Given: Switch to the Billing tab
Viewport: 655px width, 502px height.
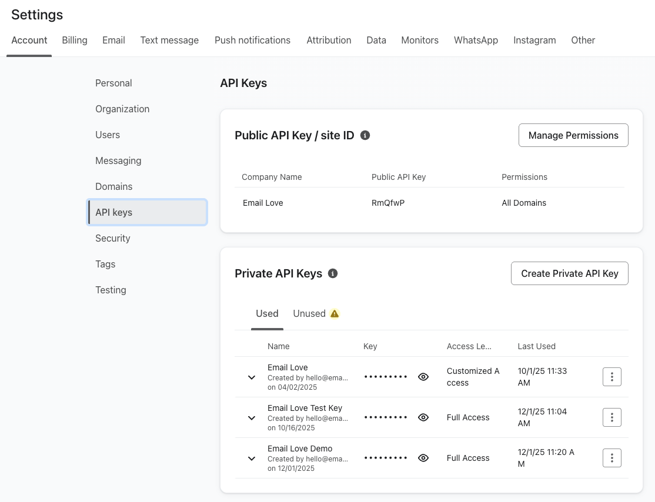Looking at the screenshot, I should pos(75,40).
